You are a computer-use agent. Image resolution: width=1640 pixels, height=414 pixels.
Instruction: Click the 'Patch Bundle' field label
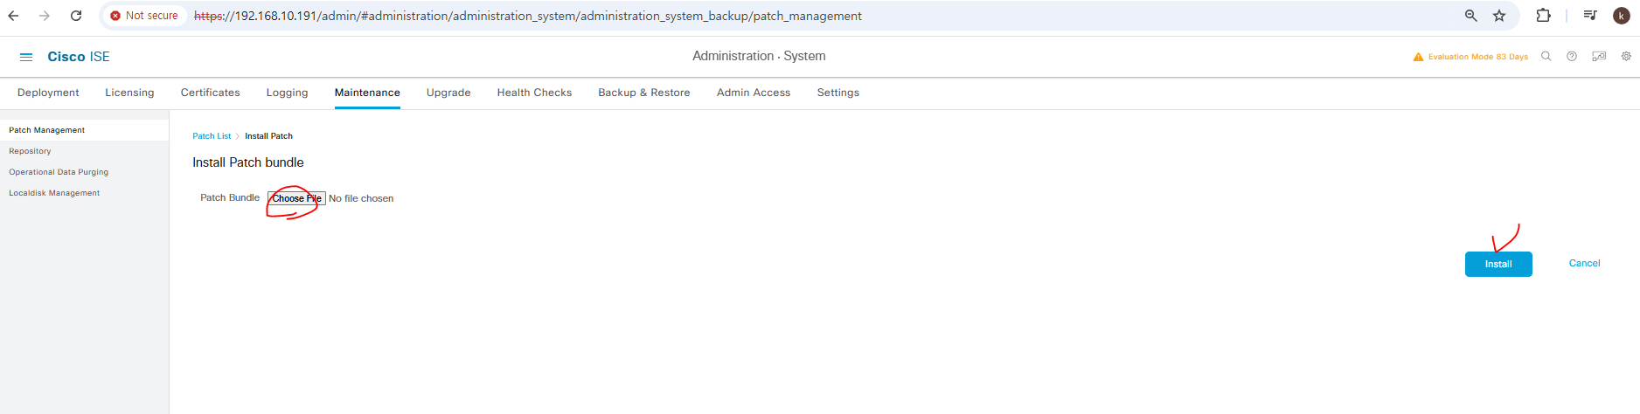coord(230,197)
